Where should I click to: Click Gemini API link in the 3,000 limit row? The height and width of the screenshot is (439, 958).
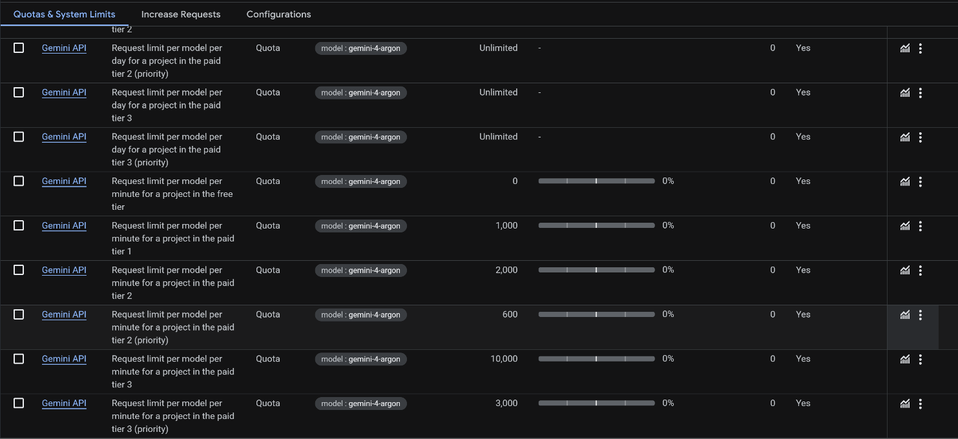[64, 403]
